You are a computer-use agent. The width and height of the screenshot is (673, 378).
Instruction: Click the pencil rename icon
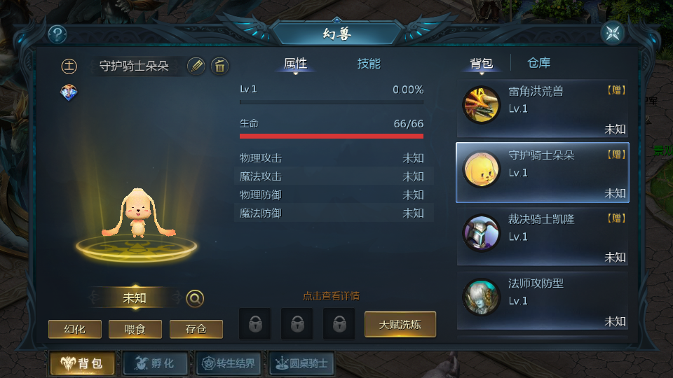[x=196, y=66]
